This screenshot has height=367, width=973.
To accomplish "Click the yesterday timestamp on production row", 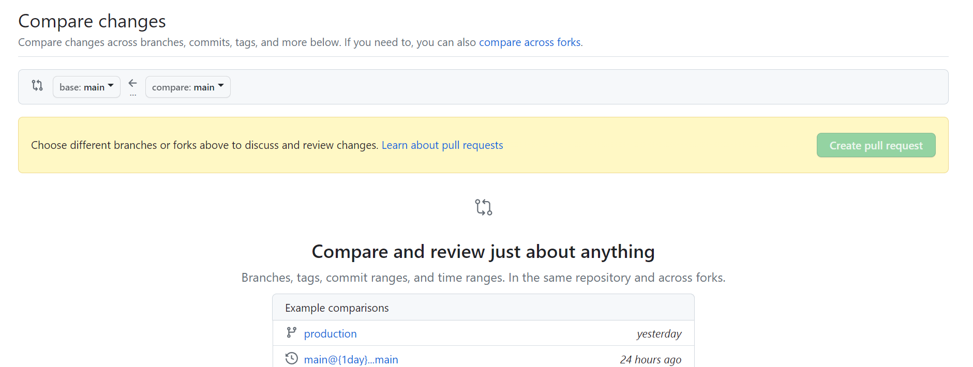I will [659, 334].
